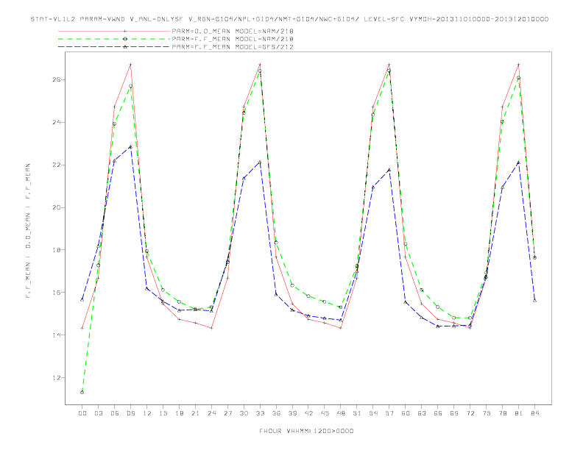
Task: Click y-axis tick label 12
Action: point(56,378)
